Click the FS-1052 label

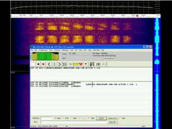tap(72, 53)
